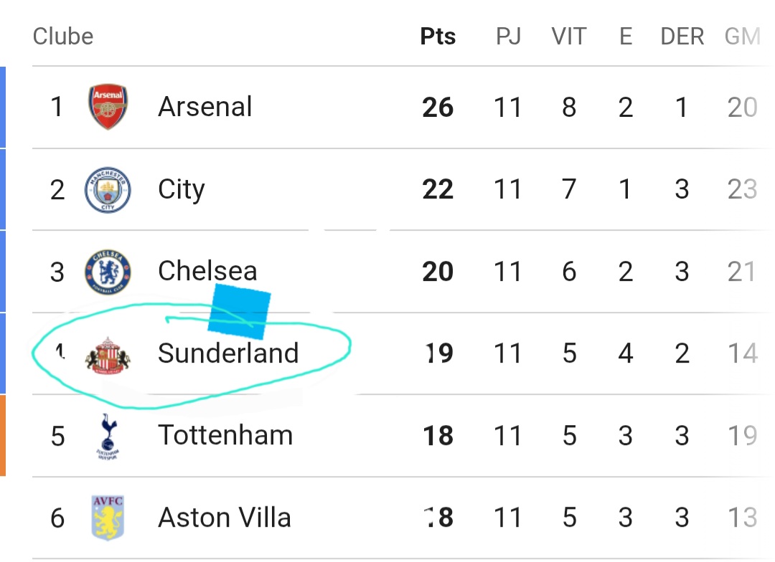Screen dimensions: 775x562
Task: Click the Sunderland club crest
Action: [x=108, y=354]
